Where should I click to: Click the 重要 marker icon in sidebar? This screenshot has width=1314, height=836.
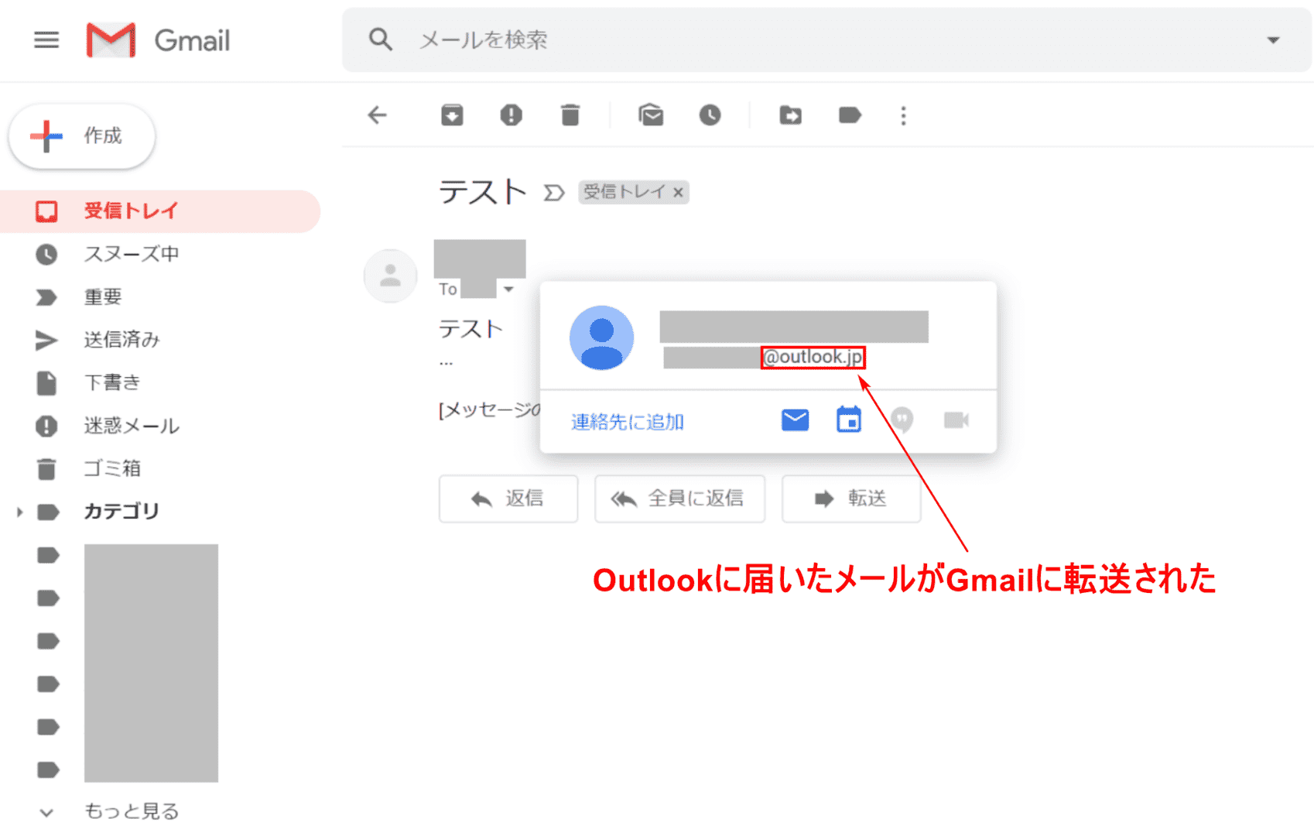pos(46,297)
